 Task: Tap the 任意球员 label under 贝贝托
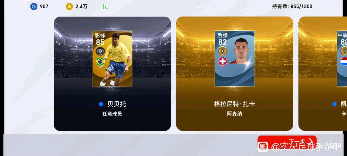[x=112, y=114]
